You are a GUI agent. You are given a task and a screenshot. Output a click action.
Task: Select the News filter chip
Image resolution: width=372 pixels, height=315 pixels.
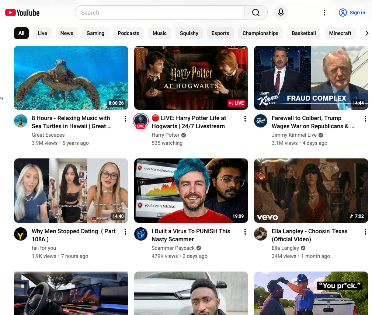tap(67, 33)
